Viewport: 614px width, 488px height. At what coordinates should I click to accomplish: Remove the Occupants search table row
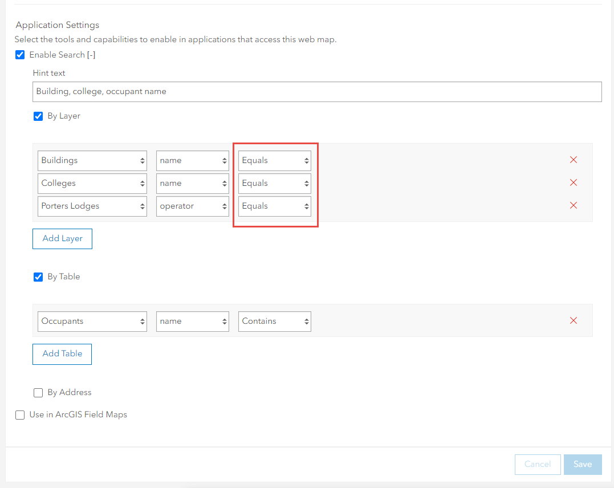point(573,320)
